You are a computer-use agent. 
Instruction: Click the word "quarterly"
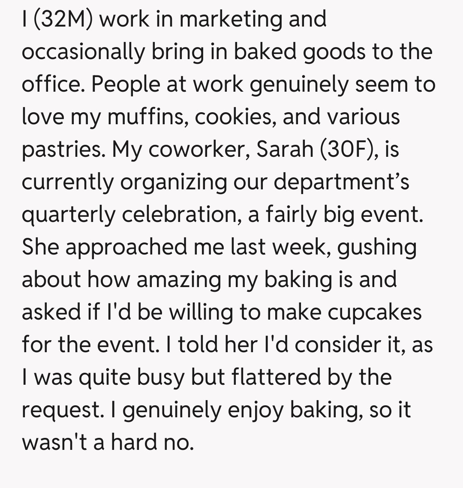[x=68, y=215]
